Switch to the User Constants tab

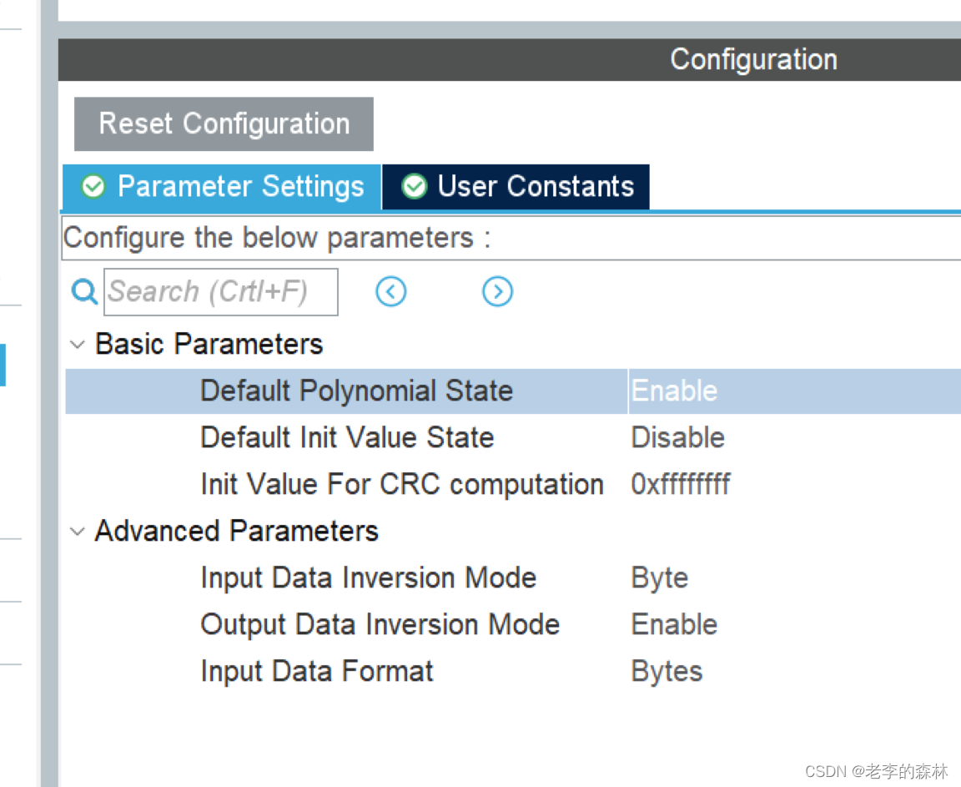click(516, 187)
